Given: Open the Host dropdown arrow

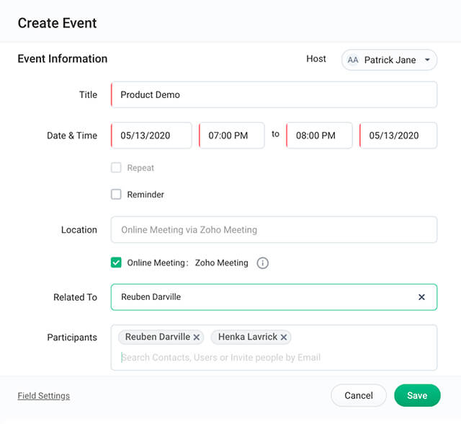Looking at the screenshot, I should (x=427, y=60).
